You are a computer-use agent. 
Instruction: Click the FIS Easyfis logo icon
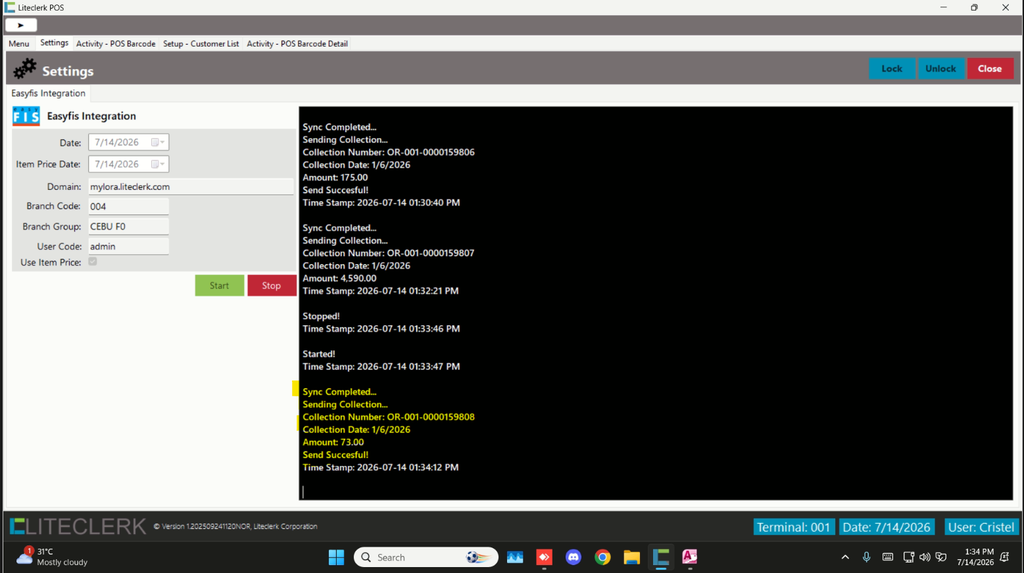pos(26,116)
